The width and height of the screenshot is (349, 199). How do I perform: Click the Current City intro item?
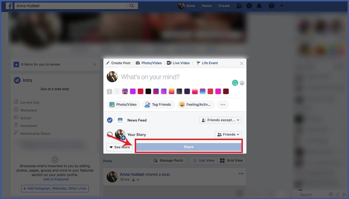[27, 102]
